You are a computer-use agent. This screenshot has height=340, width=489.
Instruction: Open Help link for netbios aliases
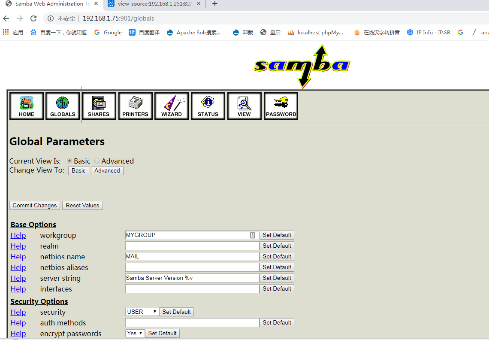point(18,267)
